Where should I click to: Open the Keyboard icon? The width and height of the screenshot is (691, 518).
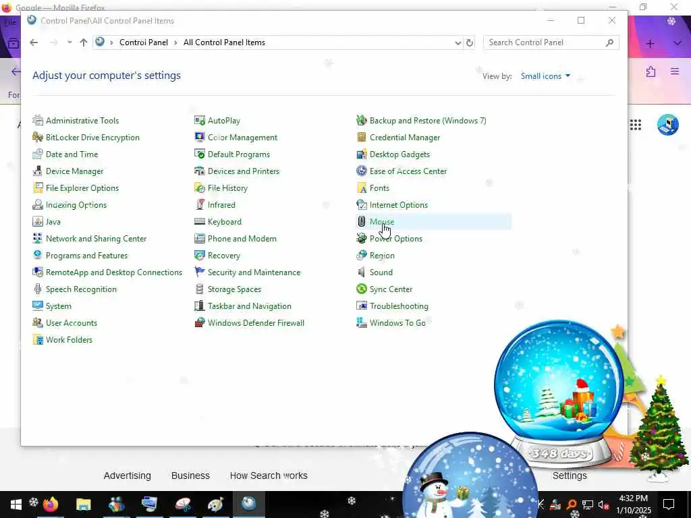point(200,221)
